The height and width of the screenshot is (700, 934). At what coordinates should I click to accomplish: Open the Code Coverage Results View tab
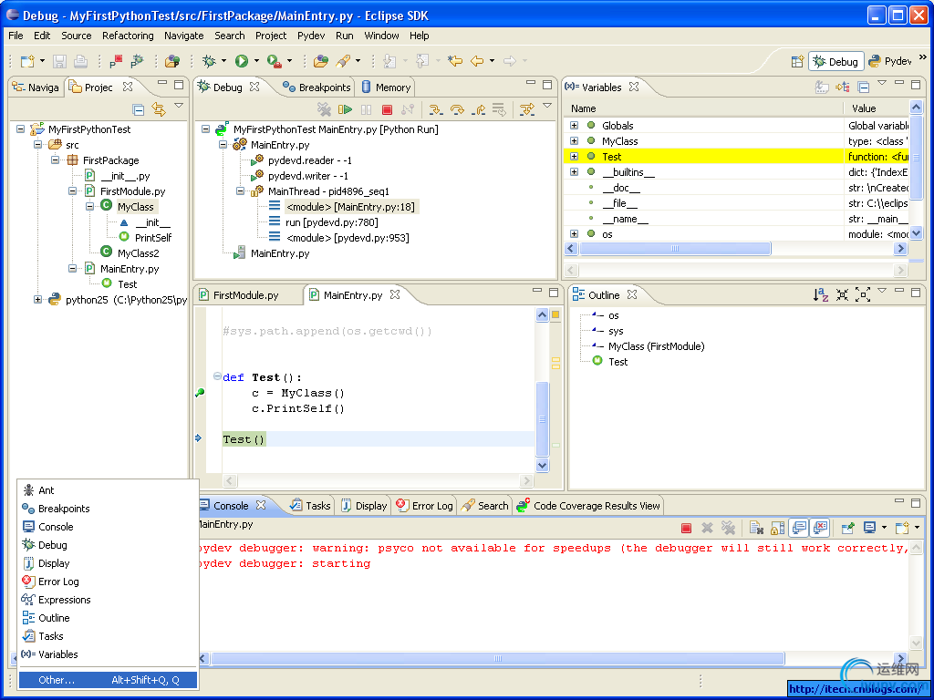(588, 506)
